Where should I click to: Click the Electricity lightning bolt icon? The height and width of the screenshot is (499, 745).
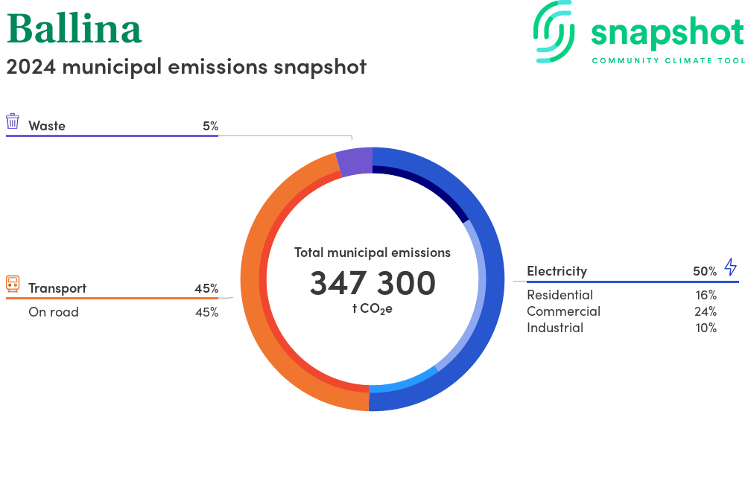click(730, 267)
